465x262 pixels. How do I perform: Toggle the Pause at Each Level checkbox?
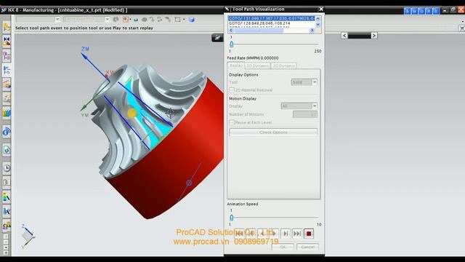coord(232,122)
